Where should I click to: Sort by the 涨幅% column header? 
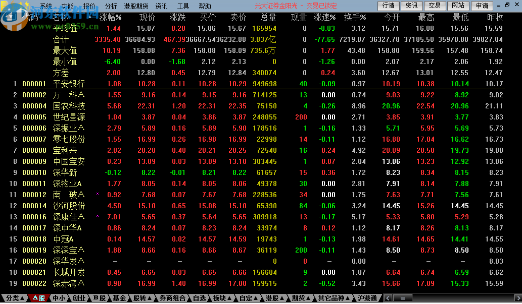pyautogui.click(x=111, y=17)
